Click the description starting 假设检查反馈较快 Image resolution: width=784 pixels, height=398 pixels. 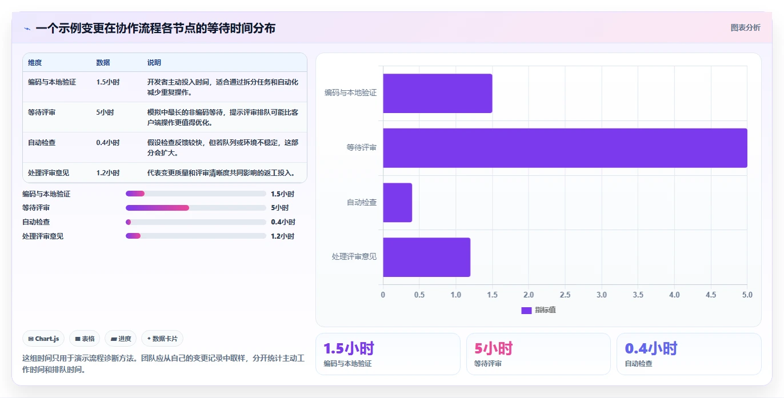click(x=223, y=148)
